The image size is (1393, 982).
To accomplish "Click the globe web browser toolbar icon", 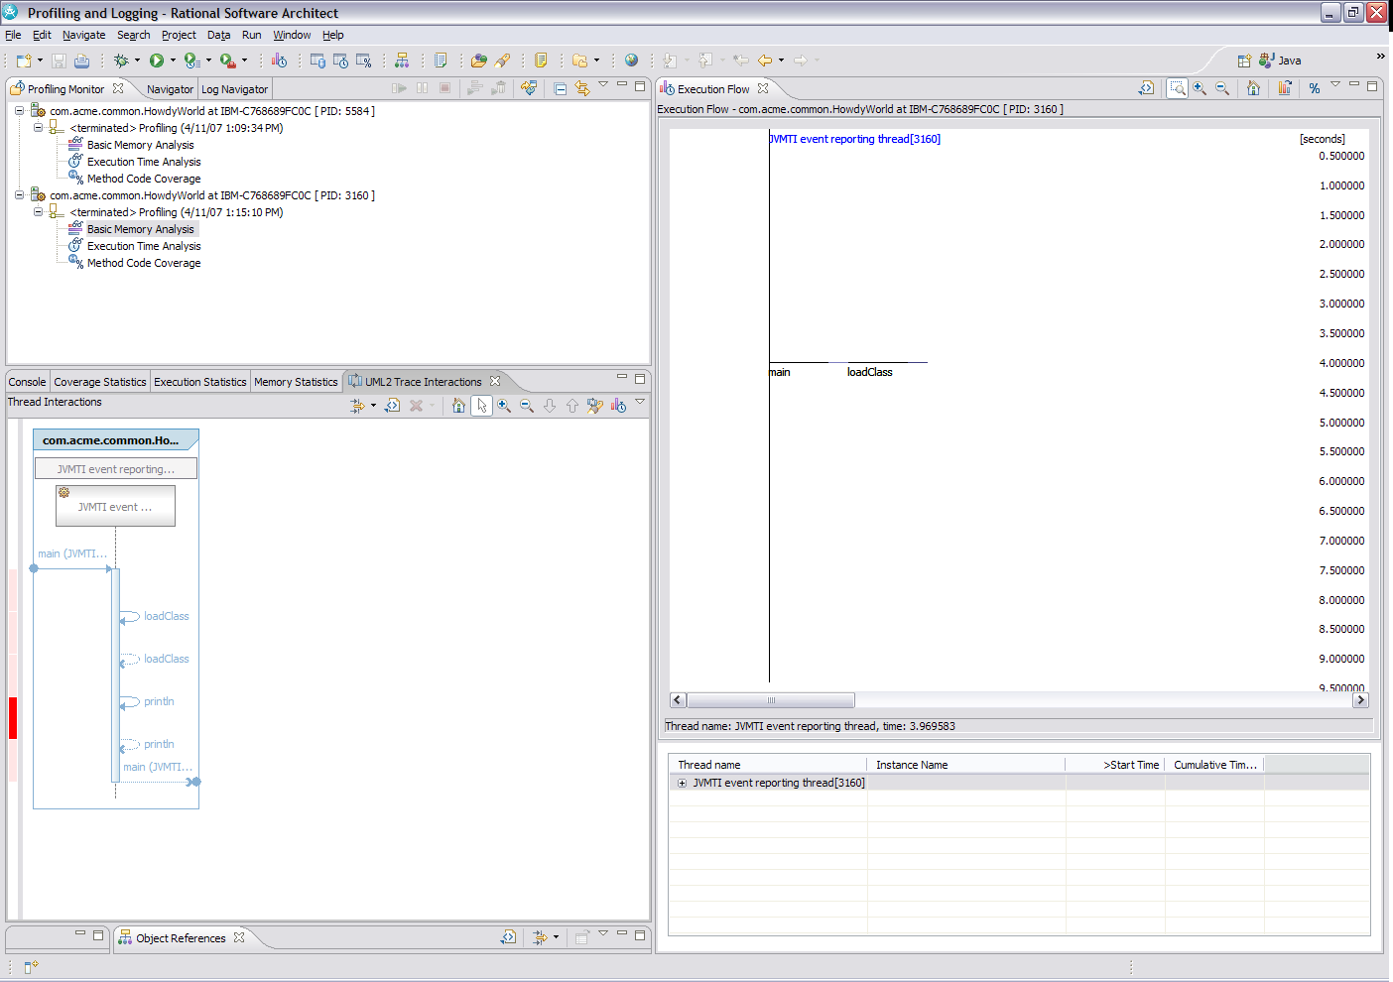I will (x=631, y=61).
